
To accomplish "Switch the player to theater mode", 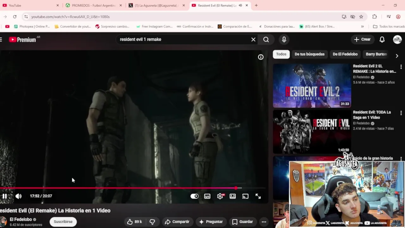I will tap(233, 196).
